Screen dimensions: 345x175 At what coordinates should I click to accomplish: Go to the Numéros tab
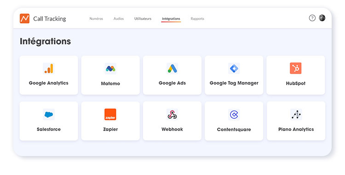(96, 19)
